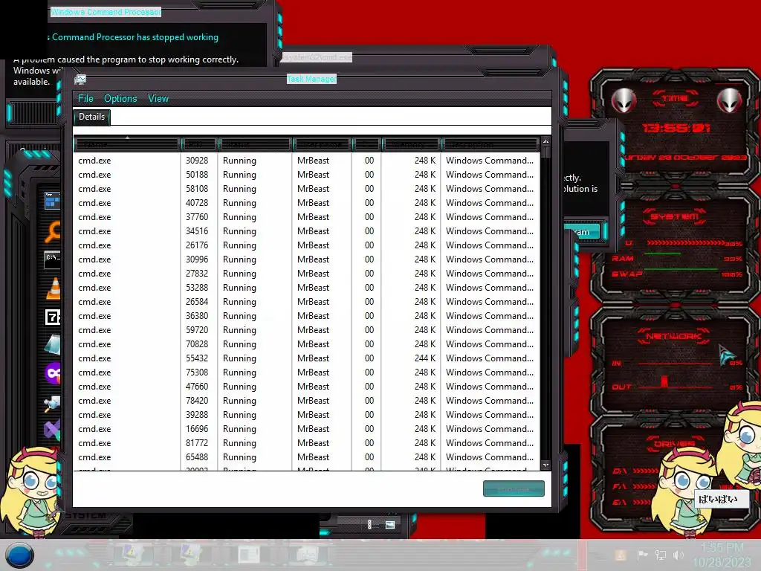Open the View menu in Task Manager

(158, 99)
